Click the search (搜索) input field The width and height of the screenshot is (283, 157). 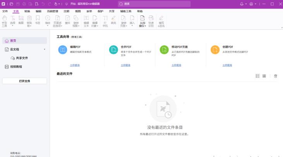pyautogui.click(x=154, y=4)
